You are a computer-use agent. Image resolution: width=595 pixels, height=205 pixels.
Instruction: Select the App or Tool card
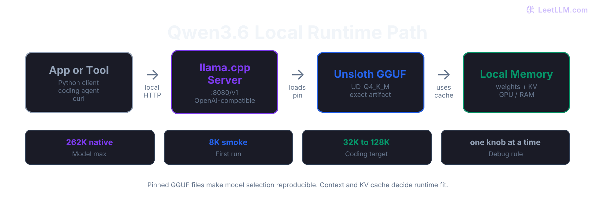pyautogui.click(x=79, y=82)
